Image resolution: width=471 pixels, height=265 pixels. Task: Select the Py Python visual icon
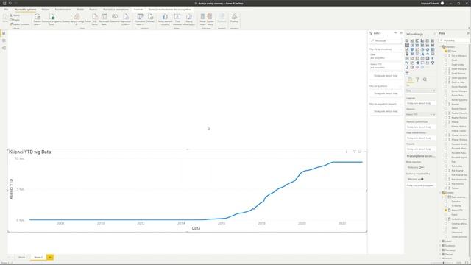point(407,63)
